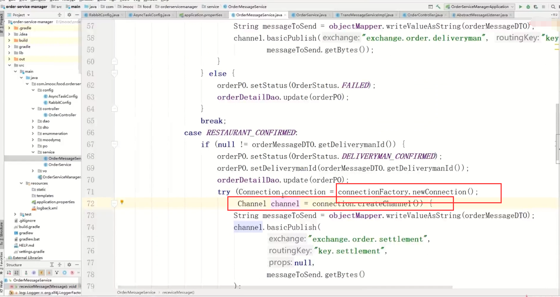Expand the test folder arrow
560x297 pixels.
click(x=15, y=214)
